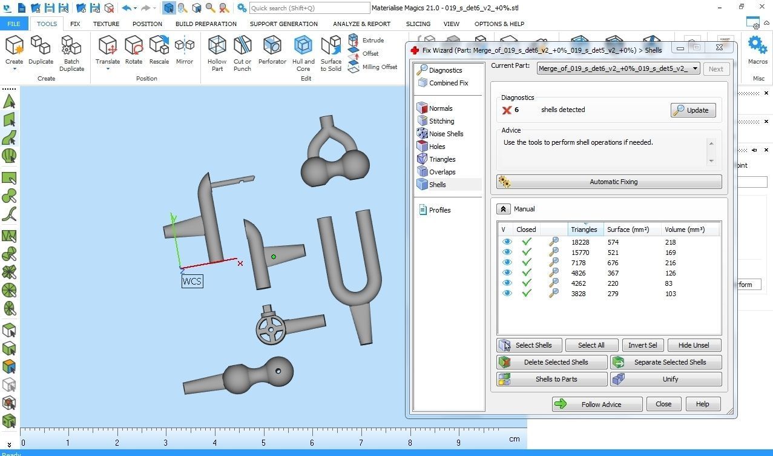Click the Undo arrow in quick toolbar
Viewport: 773px width, 456px height.
126,8
